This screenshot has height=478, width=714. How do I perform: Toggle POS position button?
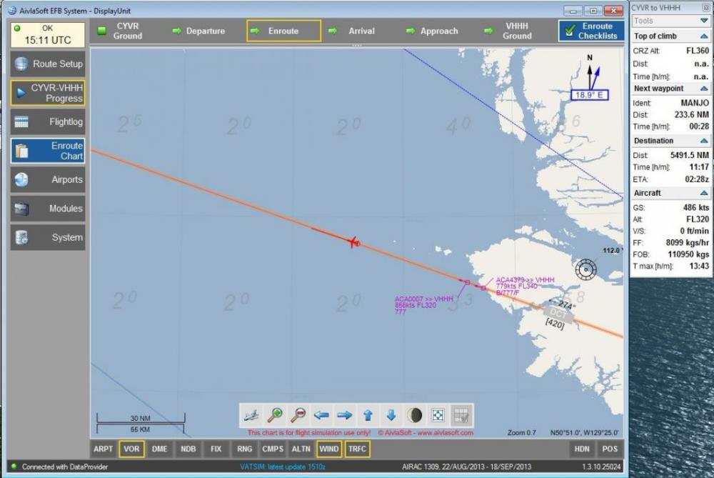610,449
